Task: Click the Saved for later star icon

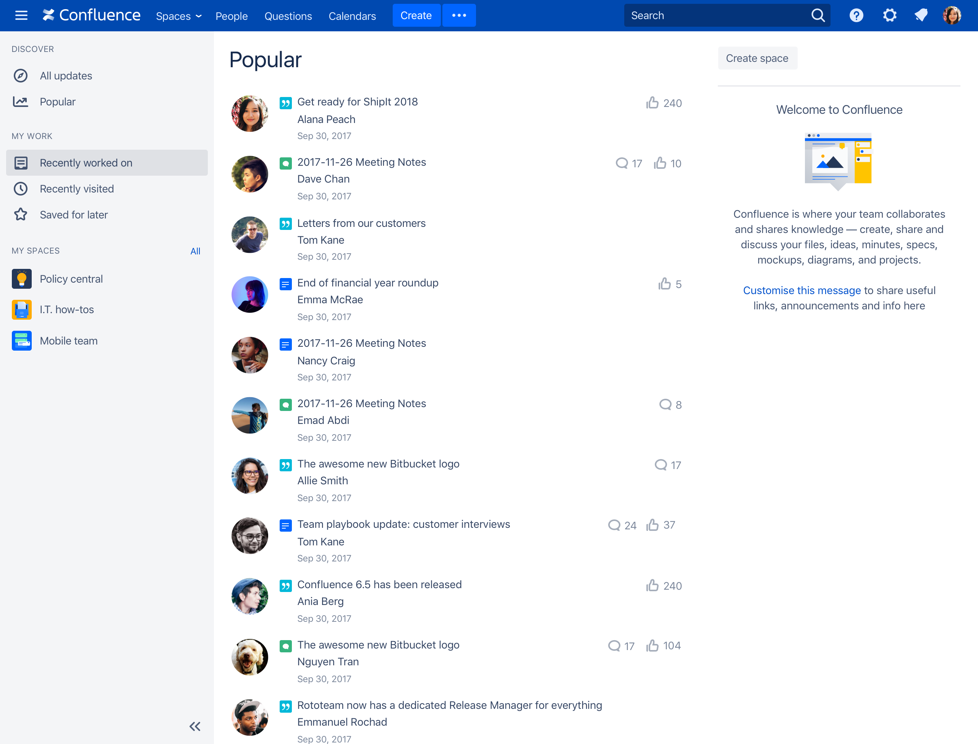Action: [20, 214]
